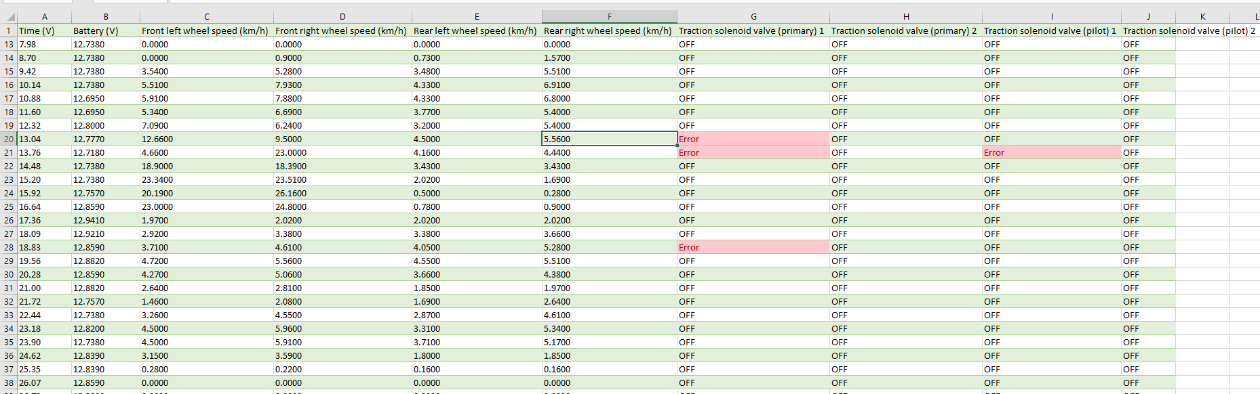This screenshot has width=1260, height=394.
Task: Select the highlighted column F header
Action: click(x=610, y=17)
